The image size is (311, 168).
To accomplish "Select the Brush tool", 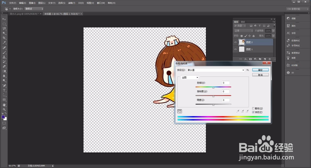I will coord(4,52).
